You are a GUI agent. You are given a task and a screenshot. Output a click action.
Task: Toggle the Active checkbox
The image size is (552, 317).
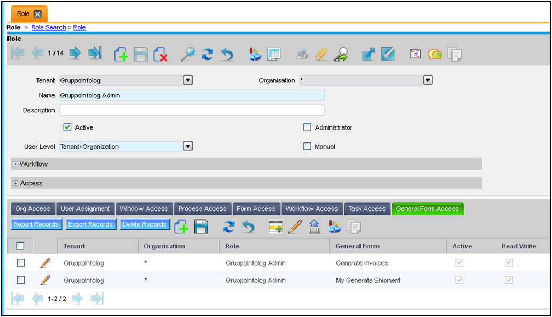(x=67, y=127)
